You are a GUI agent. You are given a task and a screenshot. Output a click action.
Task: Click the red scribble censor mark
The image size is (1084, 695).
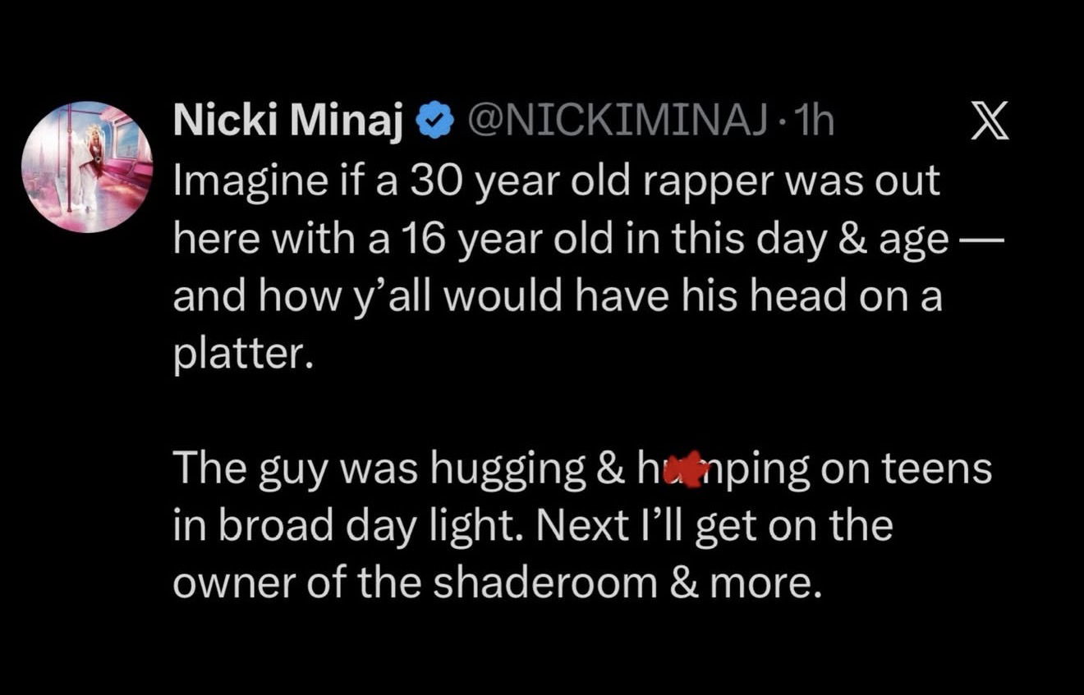[x=682, y=469]
